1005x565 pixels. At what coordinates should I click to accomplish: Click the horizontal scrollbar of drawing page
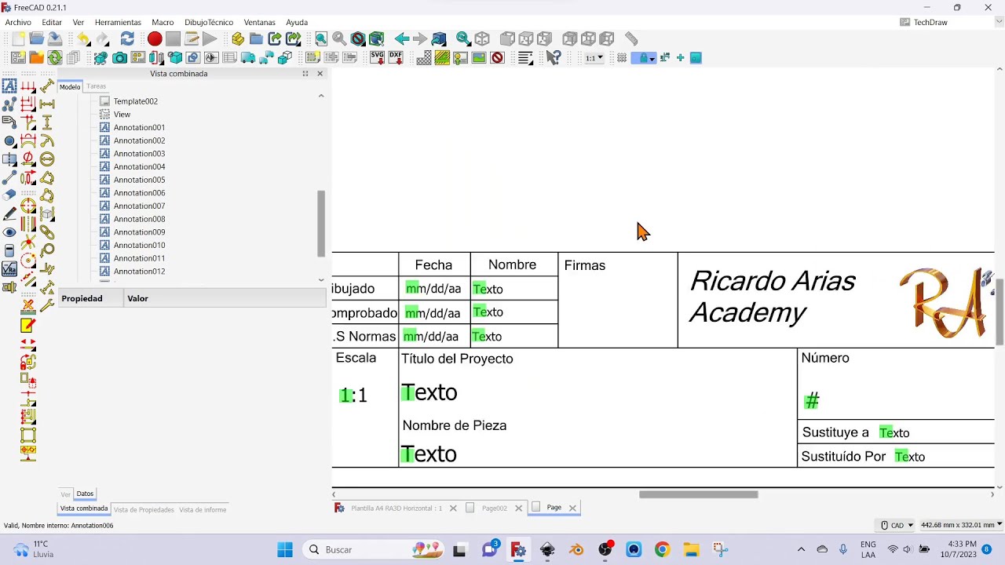698,494
